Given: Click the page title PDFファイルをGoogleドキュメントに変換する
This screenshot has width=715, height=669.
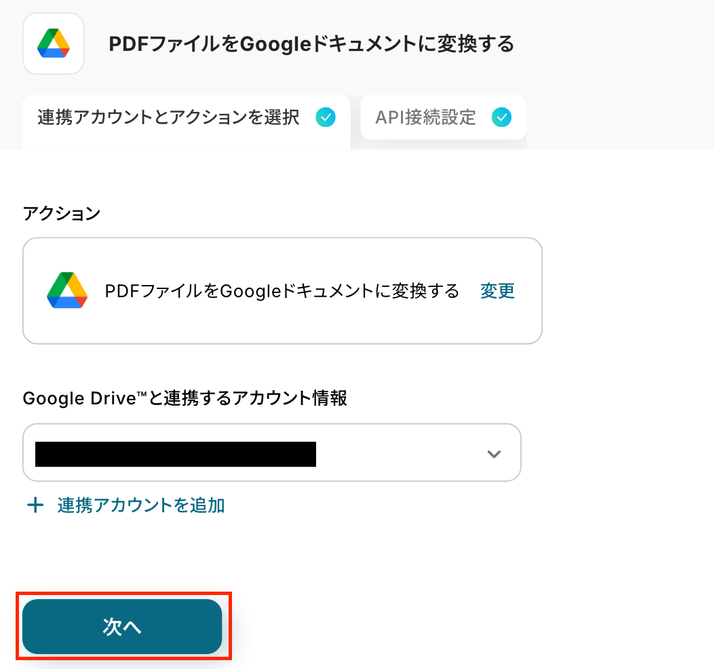Looking at the screenshot, I should click(x=311, y=45).
